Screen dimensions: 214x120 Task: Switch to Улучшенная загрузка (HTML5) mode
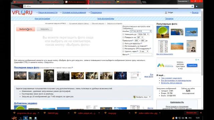coord(56,24)
